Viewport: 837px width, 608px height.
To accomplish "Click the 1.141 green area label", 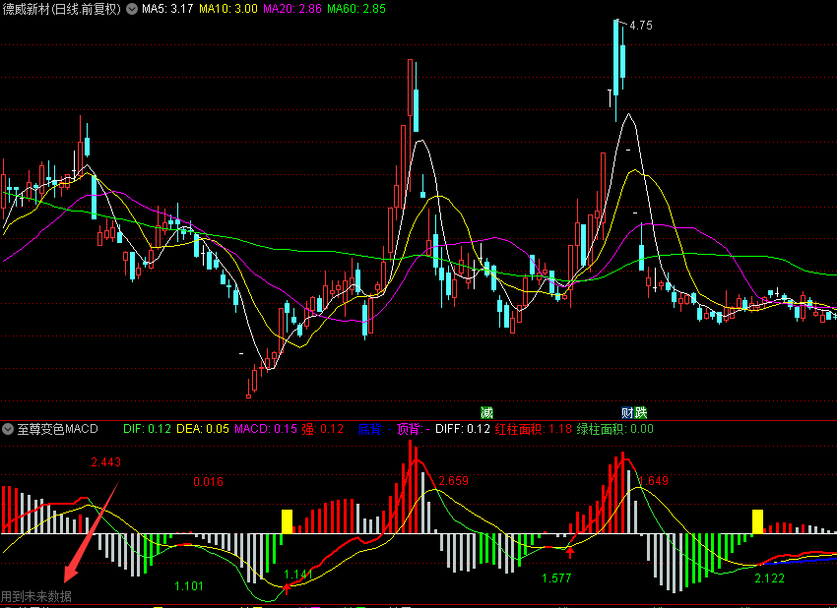I will tap(297, 575).
